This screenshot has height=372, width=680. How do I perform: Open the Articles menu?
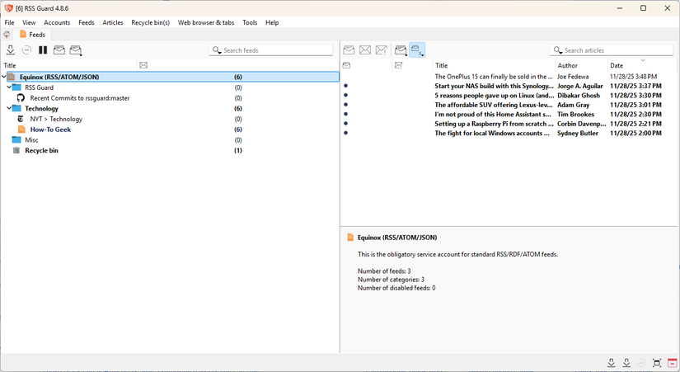(x=113, y=22)
